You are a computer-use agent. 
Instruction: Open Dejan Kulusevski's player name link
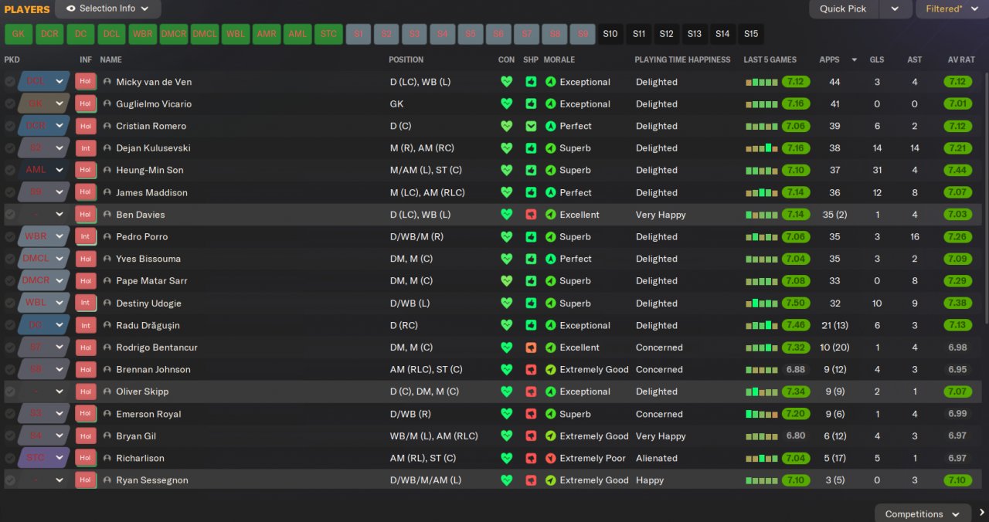click(153, 148)
